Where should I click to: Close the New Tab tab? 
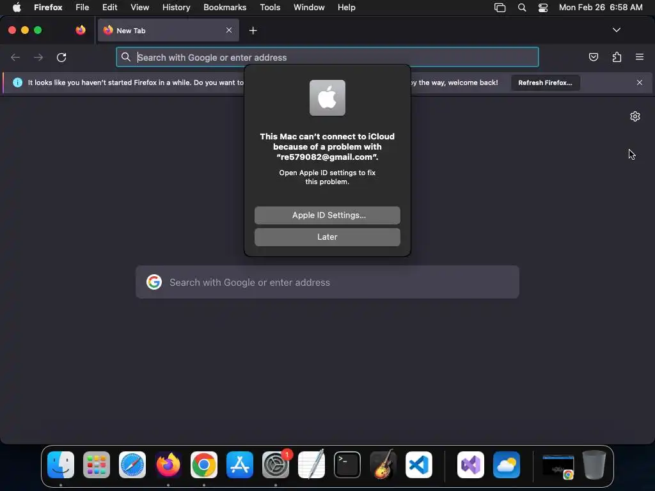click(x=229, y=30)
